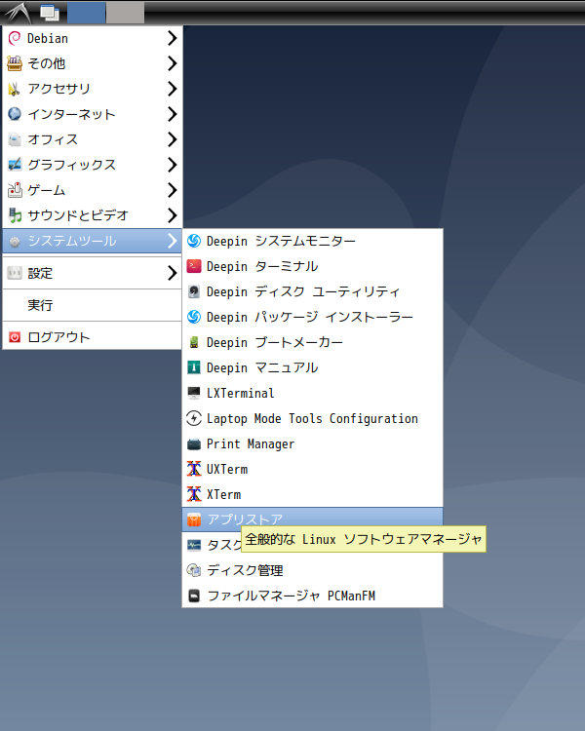Click the アクセサリ scissors icon
Image resolution: width=585 pixels, height=731 pixels.
15,89
